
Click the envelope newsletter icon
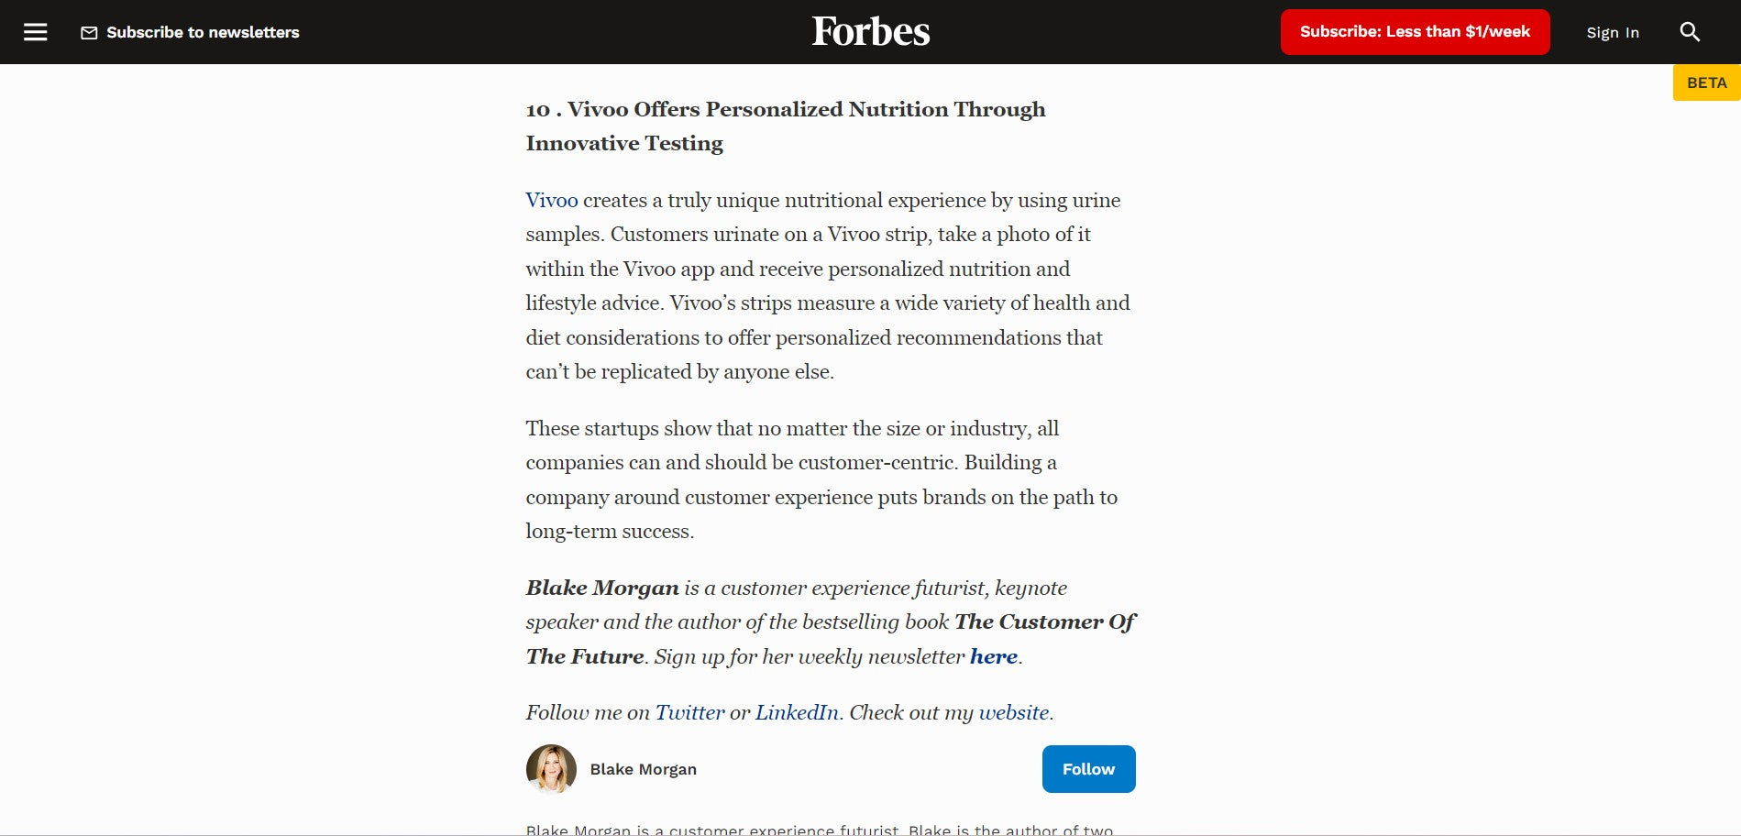click(x=89, y=33)
